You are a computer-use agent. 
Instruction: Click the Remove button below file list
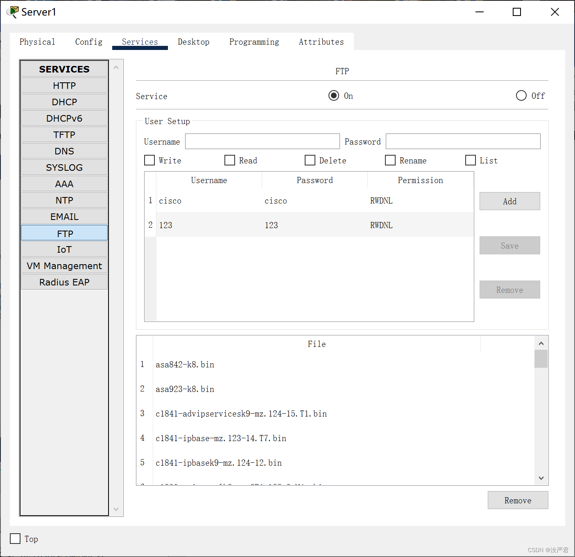(x=518, y=500)
